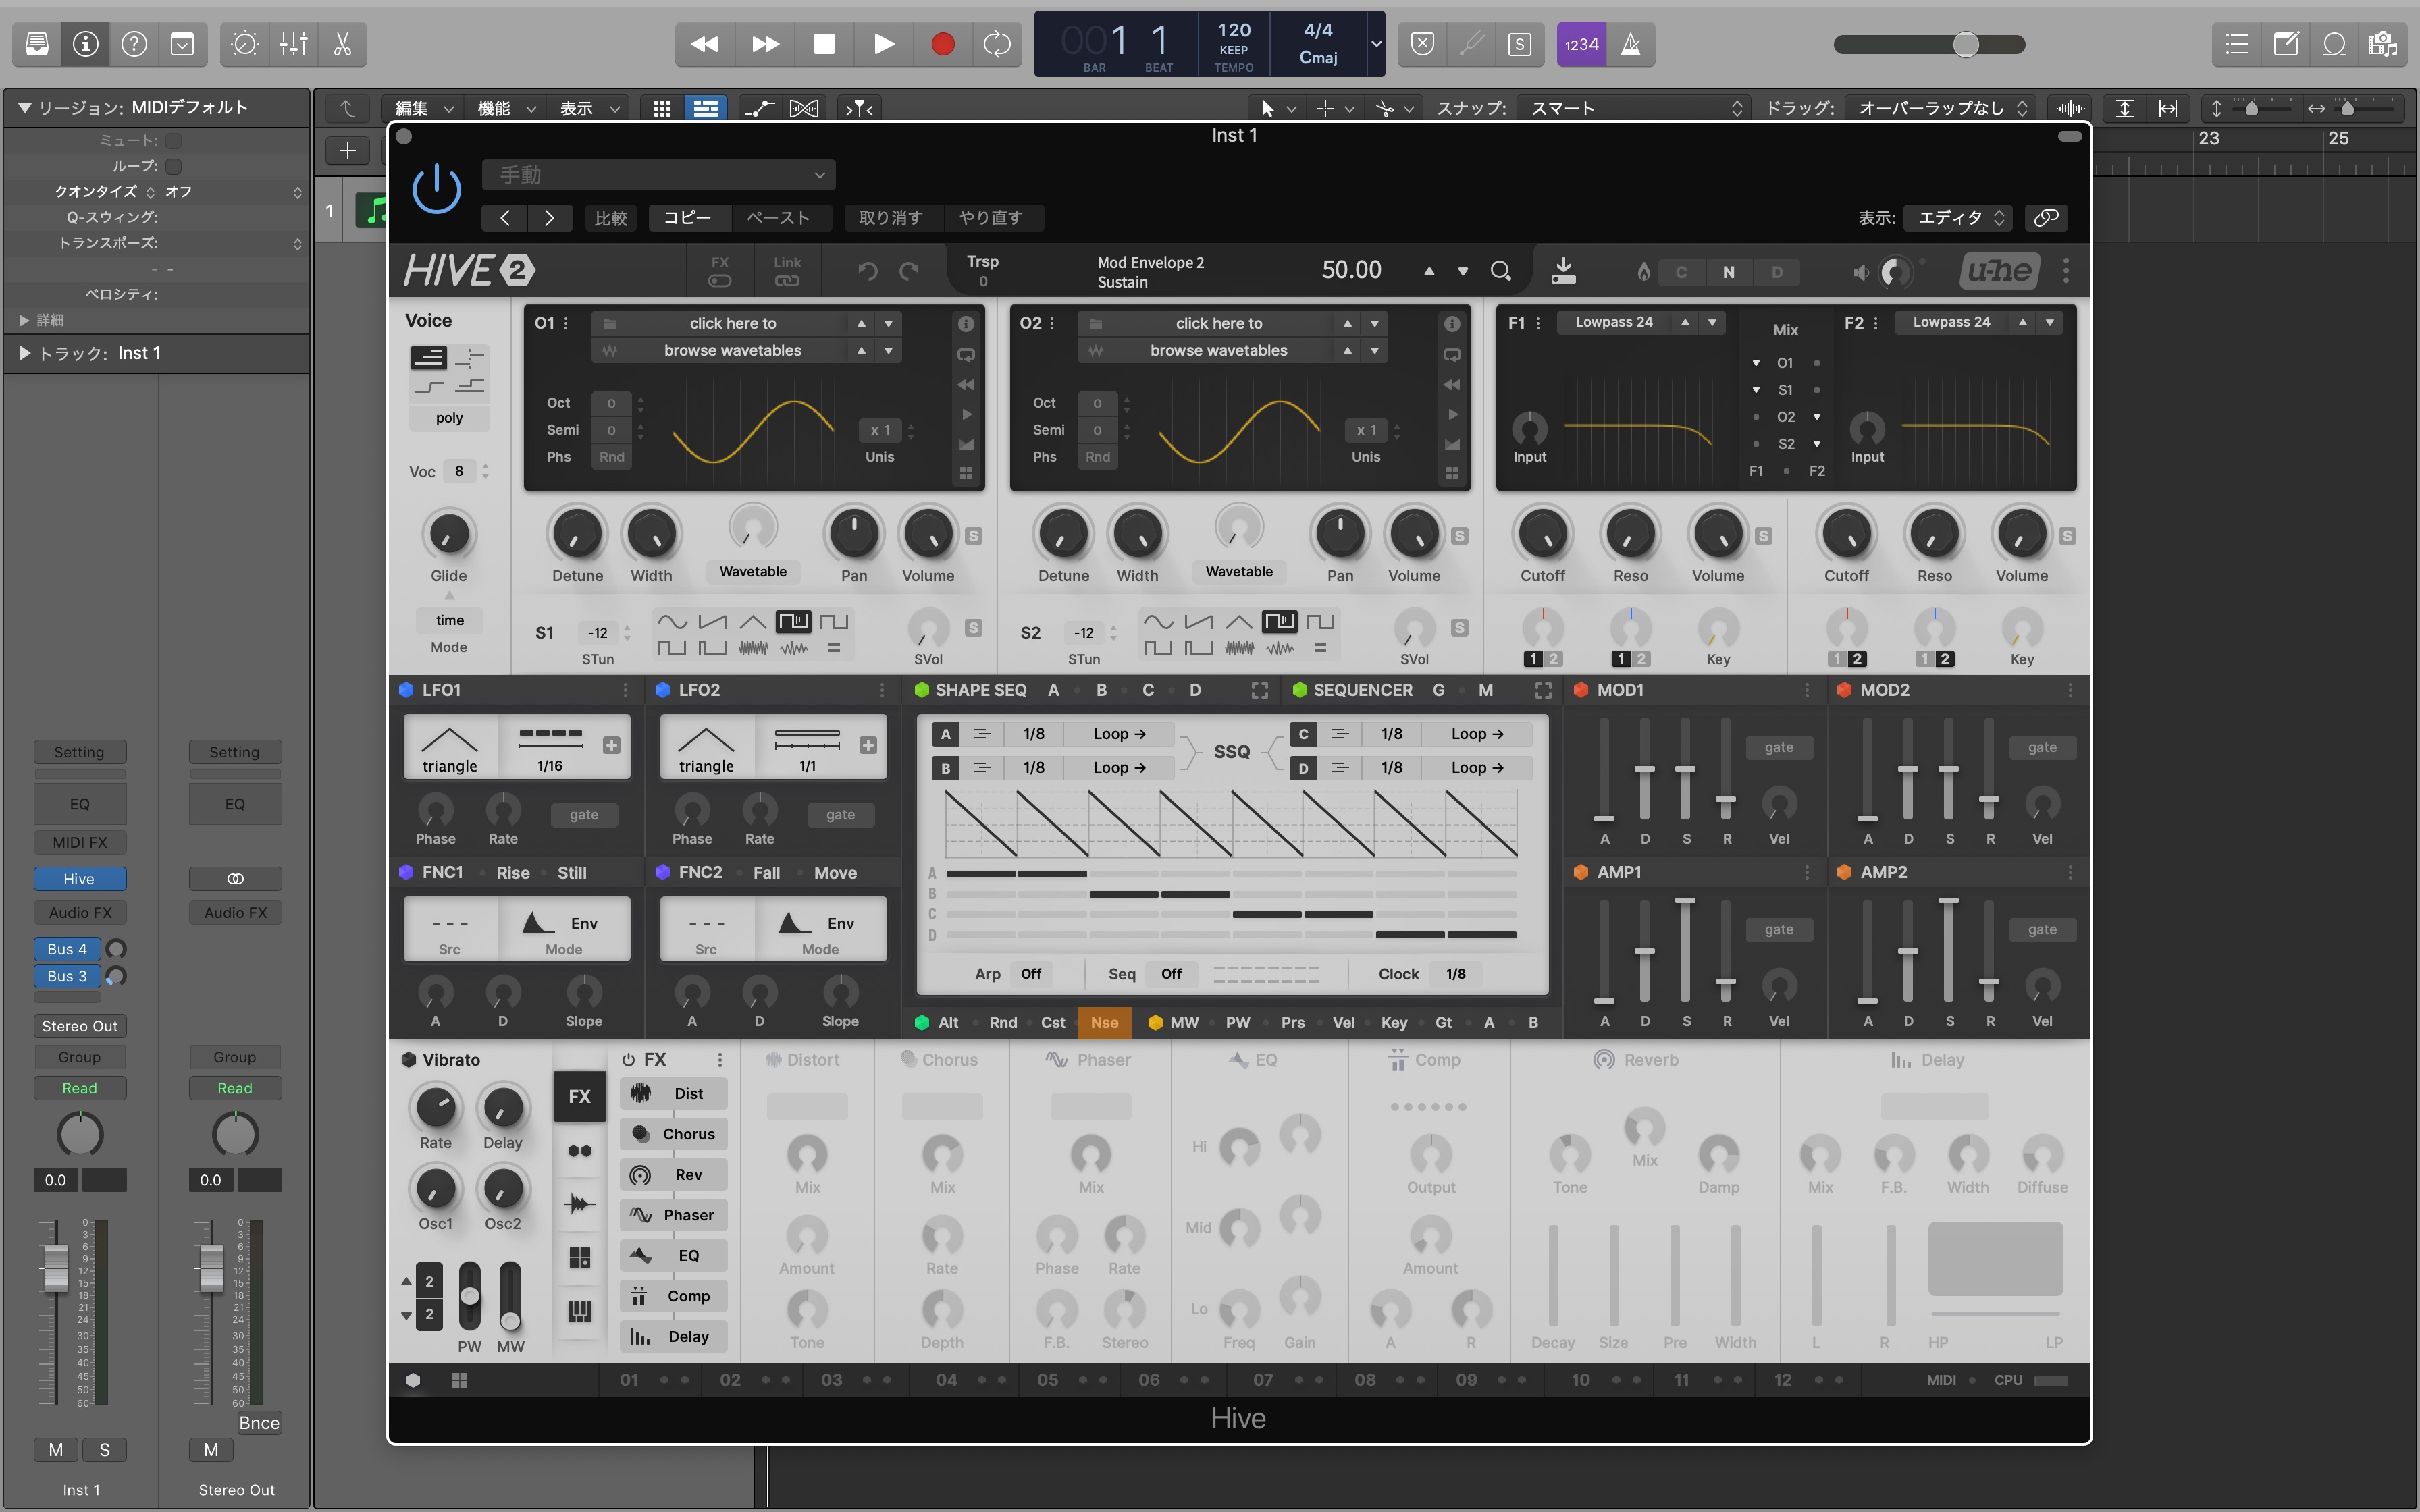The width and height of the screenshot is (2420, 1512).
Task: Open the Library icon in toolbar
Action: [37, 44]
